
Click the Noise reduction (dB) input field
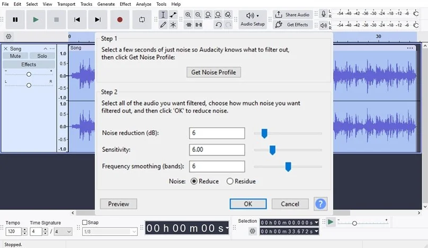pos(217,133)
